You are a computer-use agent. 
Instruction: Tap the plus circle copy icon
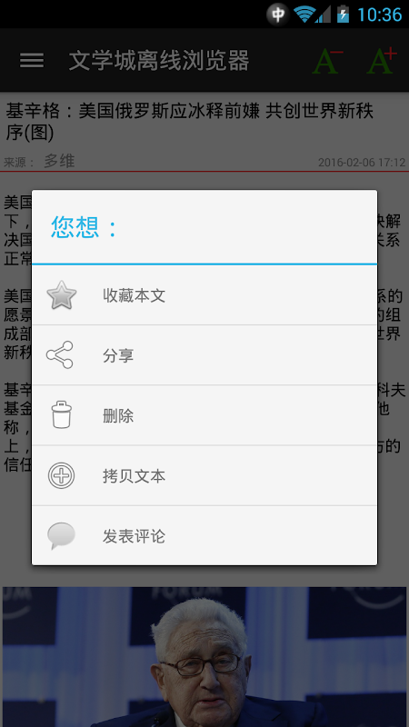coord(61,475)
